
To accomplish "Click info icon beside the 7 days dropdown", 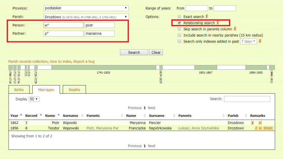I will pos(260,41).
